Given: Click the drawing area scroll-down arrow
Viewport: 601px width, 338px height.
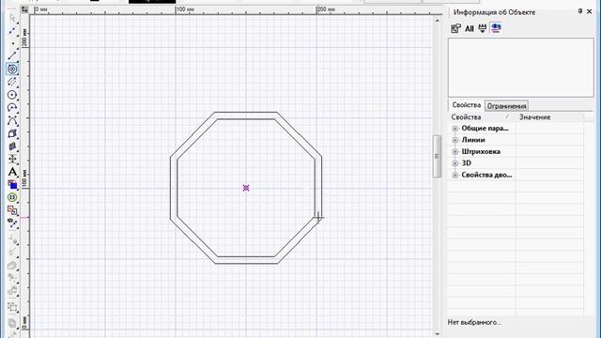Looking at the screenshot, I should 438,334.
